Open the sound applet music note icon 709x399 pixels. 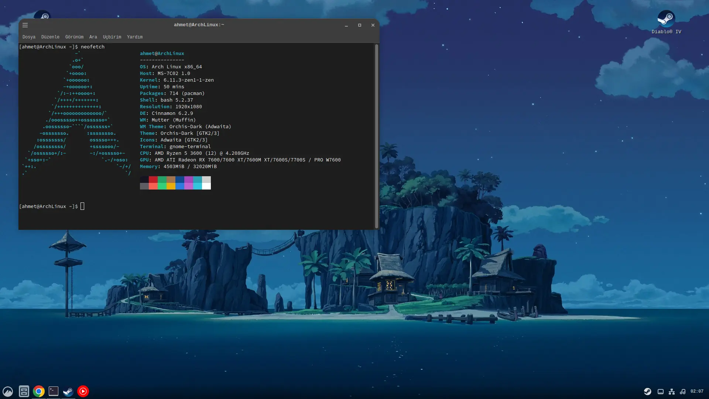pos(683,392)
